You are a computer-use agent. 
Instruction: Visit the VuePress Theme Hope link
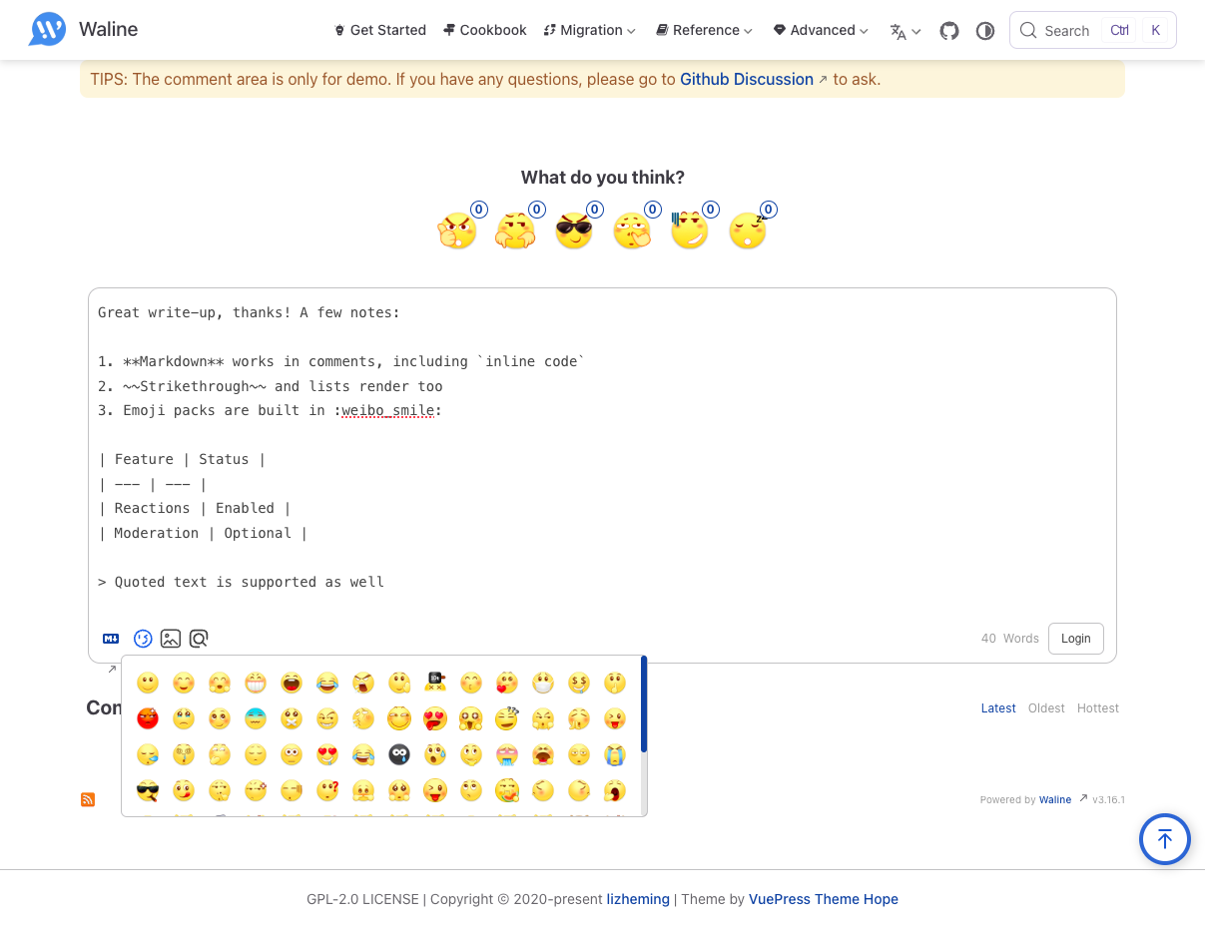[824, 899]
